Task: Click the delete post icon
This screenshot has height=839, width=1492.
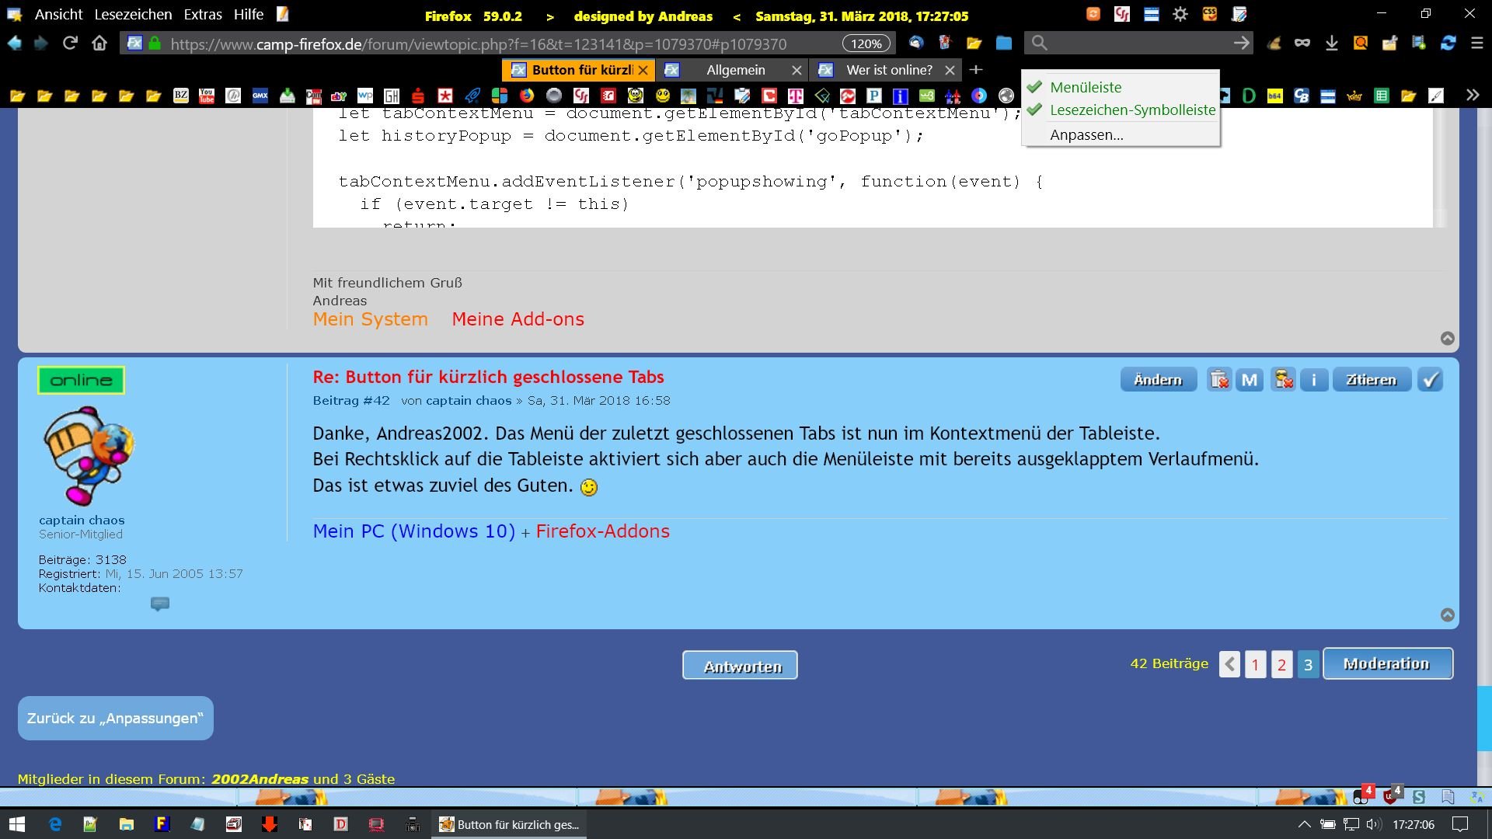Action: point(1218,380)
